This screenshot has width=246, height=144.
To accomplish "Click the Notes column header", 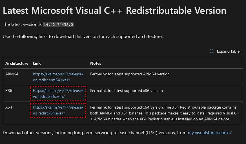I will (96, 63).
